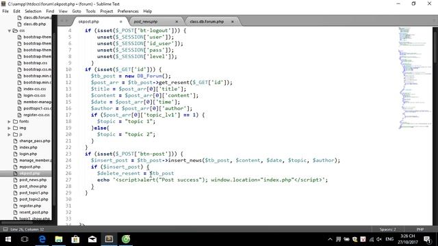Click the fonts folder icon
This screenshot has height=246, width=438.
click(x=15, y=122)
